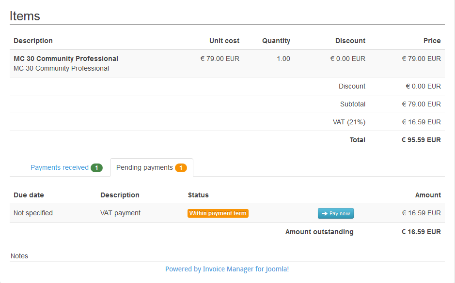This screenshot has height=283, width=455.
Task: Click the Due date column header
Action: pos(29,195)
